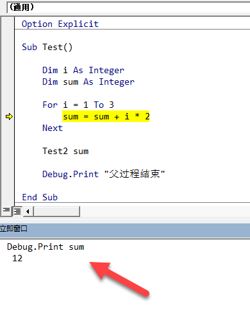Click the Dim sum As Integer line

tap(88, 82)
